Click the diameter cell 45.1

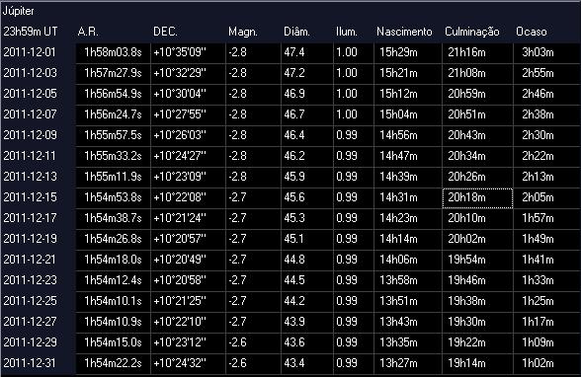307,239
